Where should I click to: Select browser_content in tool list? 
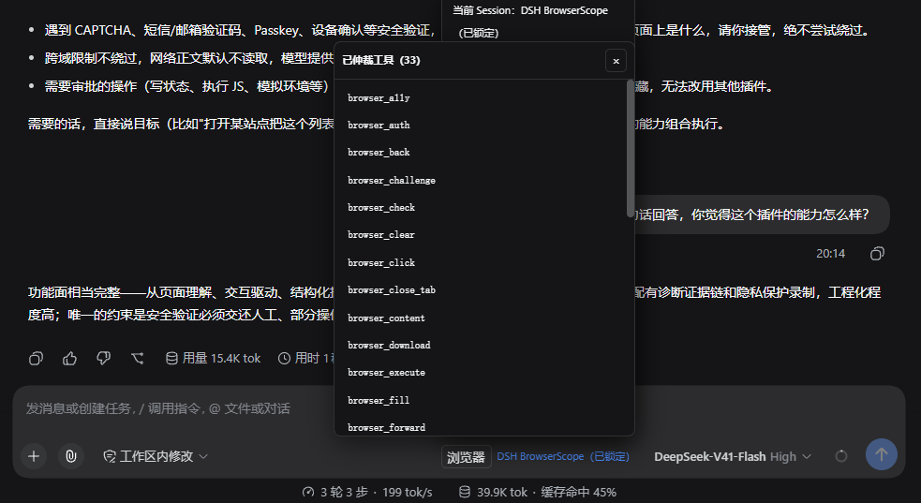[386, 318]
